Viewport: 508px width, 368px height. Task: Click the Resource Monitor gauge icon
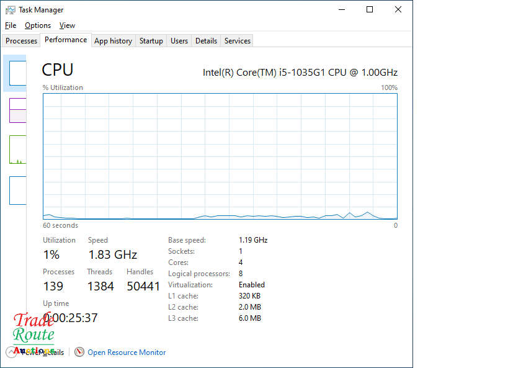pos(79,352)
